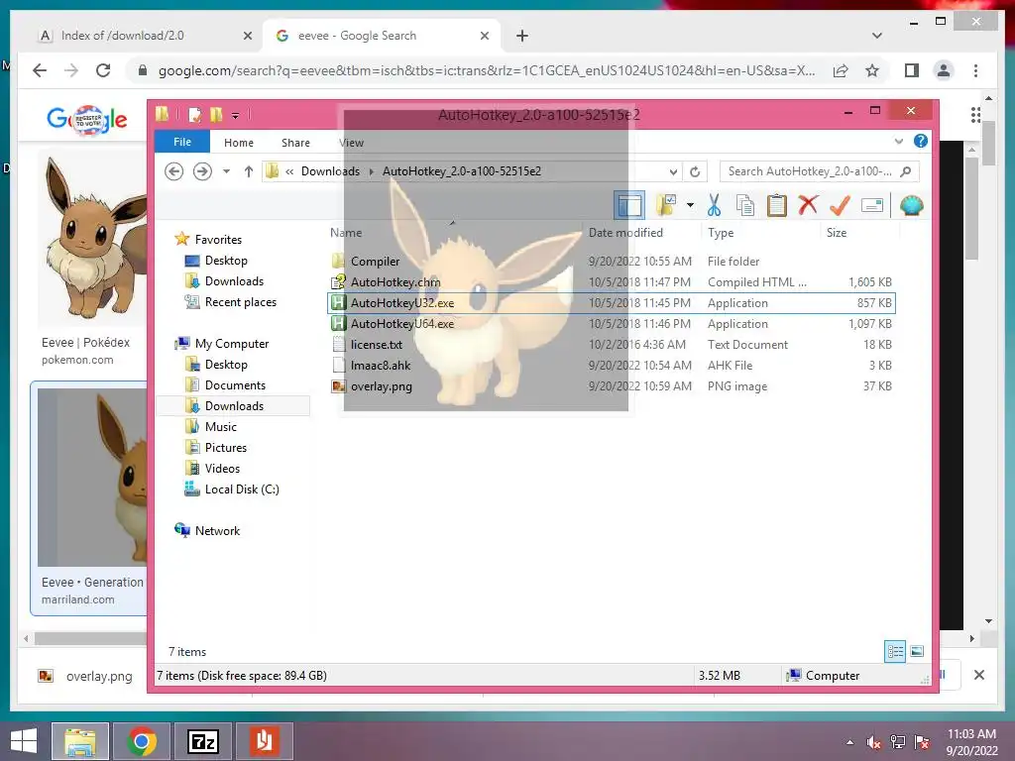Image resolution: width=1015 pixels, height=761 pixels.
Task: Select Desktop under Favorites
Action: 226,261
